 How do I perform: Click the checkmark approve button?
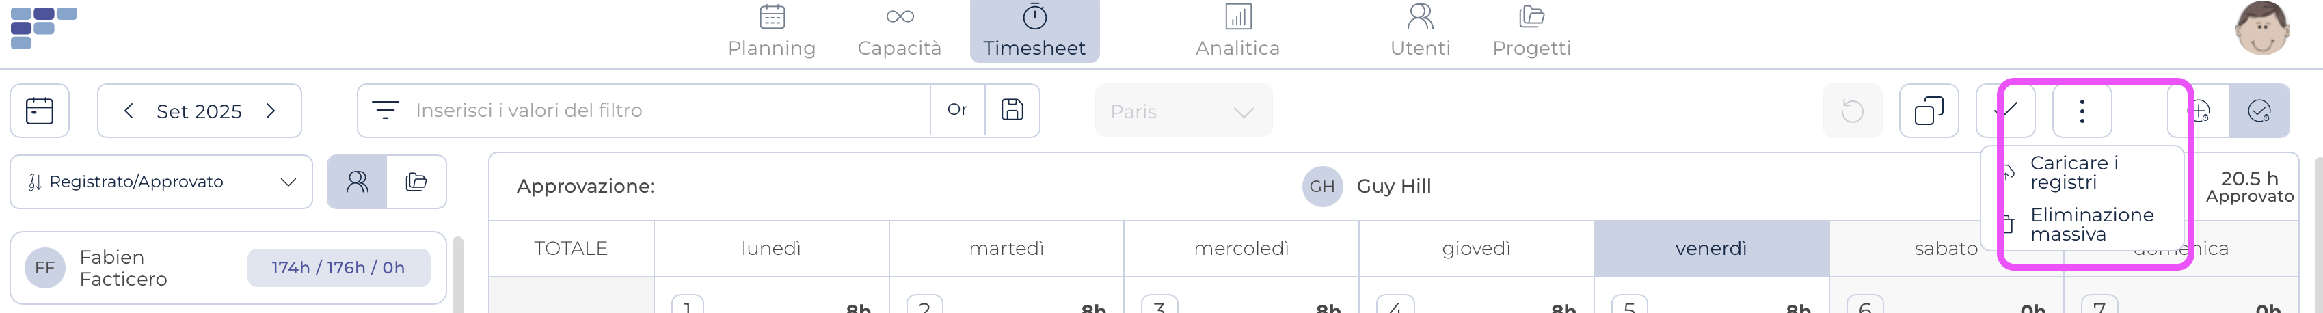(2006, 111)
